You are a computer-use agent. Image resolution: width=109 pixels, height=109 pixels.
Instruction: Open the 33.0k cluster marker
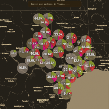pos(58,35)
